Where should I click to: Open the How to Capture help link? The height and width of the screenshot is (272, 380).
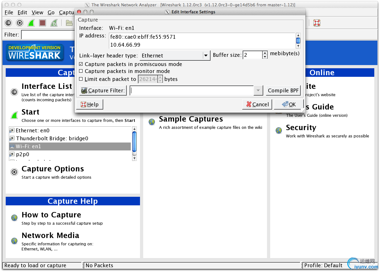pos(51,215)
